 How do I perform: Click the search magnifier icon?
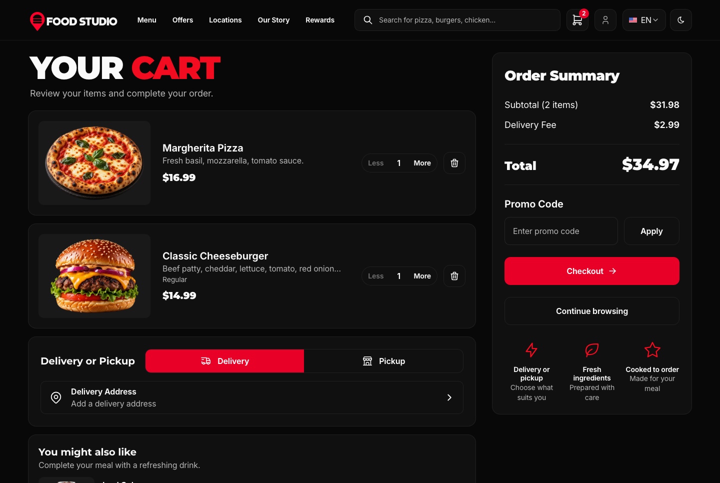click(x=368, y=20)
